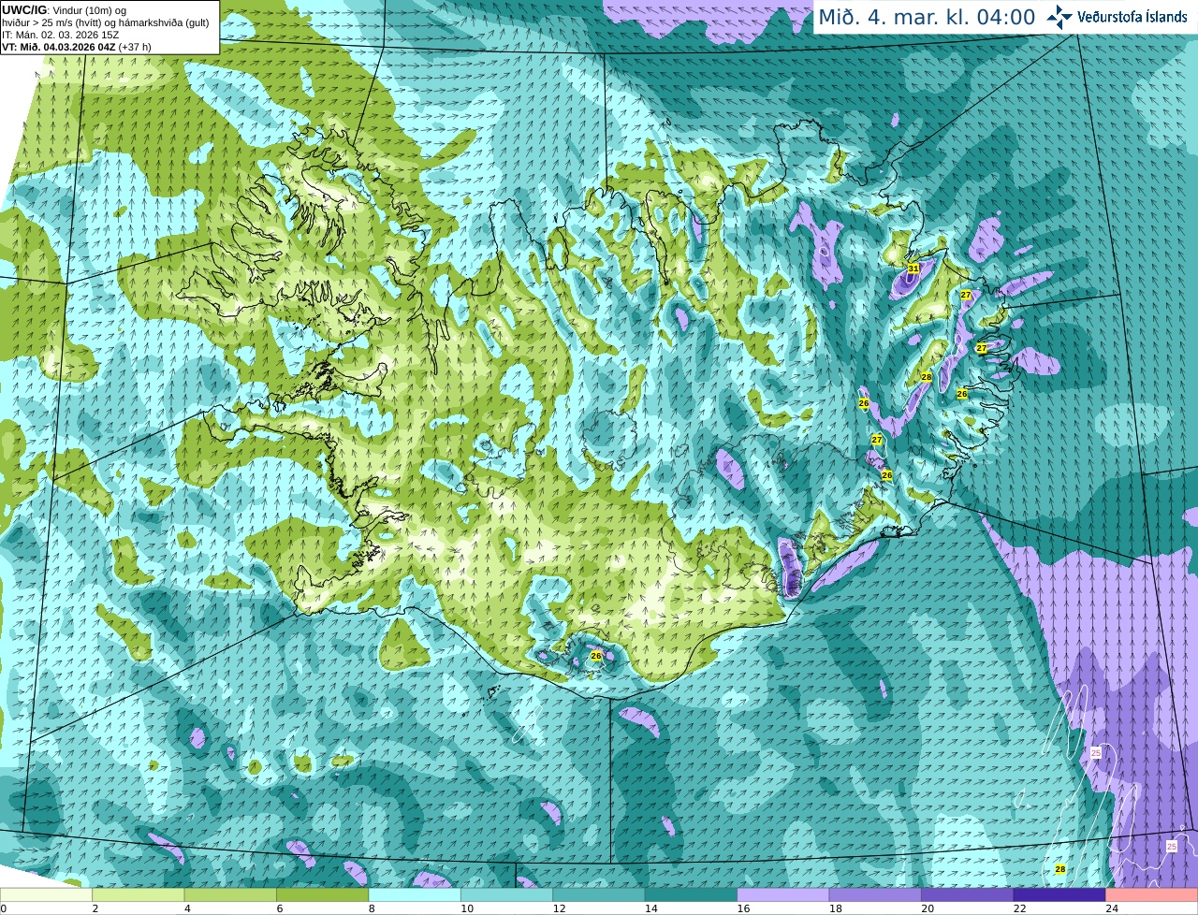1198x915 pixels.
Task: Pick the 4–6 m/s green swatch
Action: pyautogui.click(x=231, y=895)
